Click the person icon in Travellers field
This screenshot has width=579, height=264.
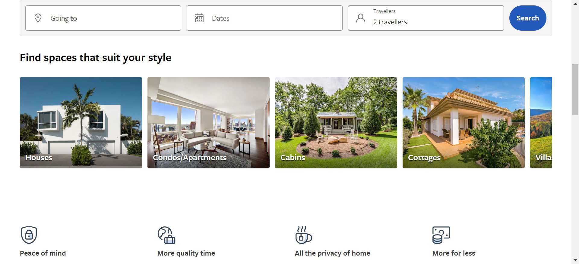point(361,18)
